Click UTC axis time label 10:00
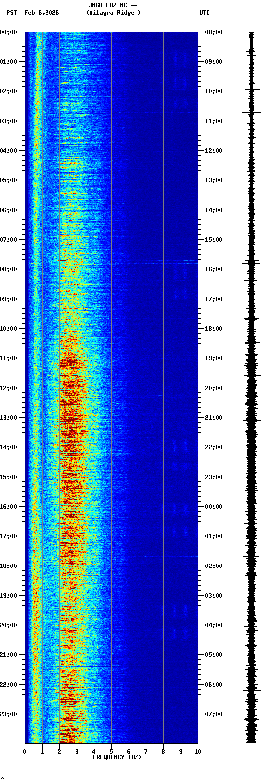Image resolution: width=273 pixels, height=783 pixels. [214, 91]
